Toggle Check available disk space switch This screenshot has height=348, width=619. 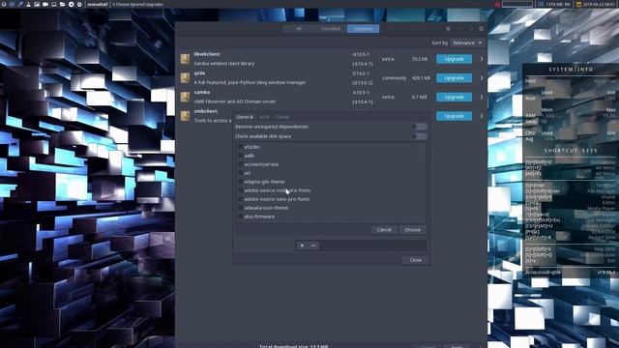[x=419, y=136]
